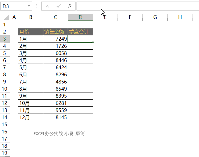Select the cell containing 10月

click(x=30, y=103)
